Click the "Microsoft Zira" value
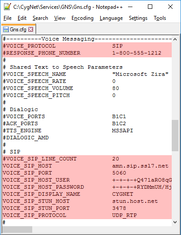The height and width of the screenshot is (235, 181). point(140,74)
